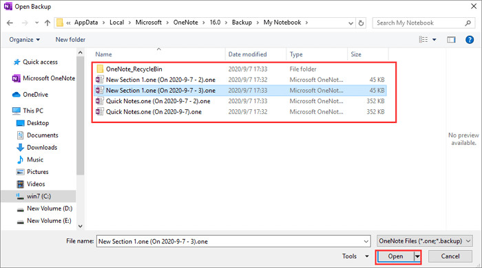Screen dimensions: 482x268
Task: Expand the change view dropdown arrow
Action: 434,40
